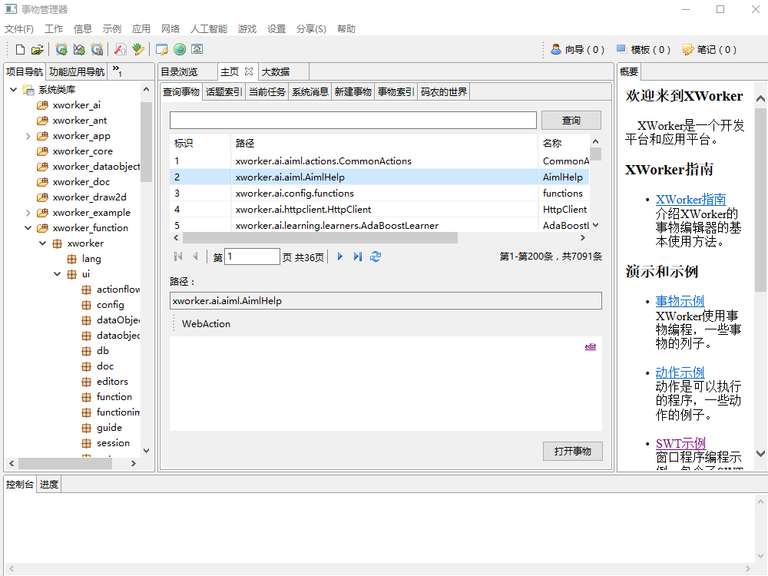Screen dimensions: 768x576
Task: Open the 笔记 (0) notes item
Action: click(709, 49)
